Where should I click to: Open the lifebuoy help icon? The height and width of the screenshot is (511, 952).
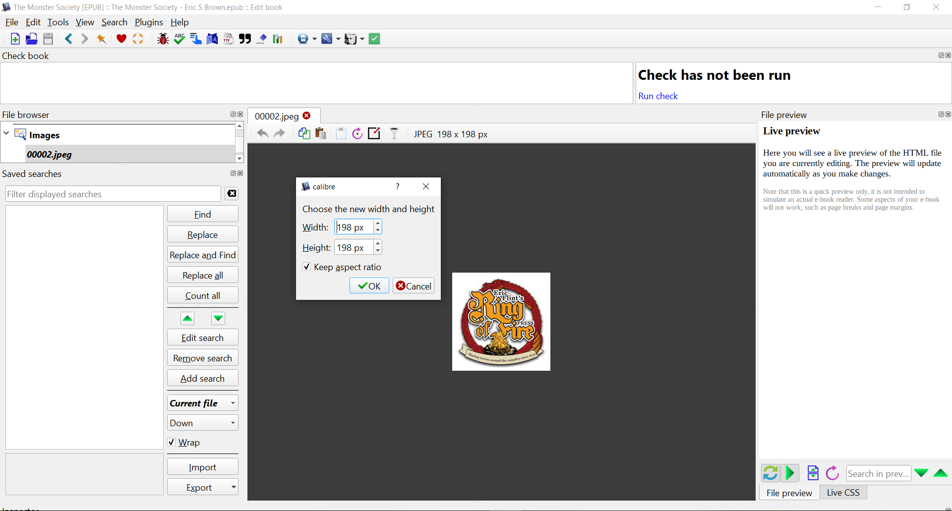(138, 39)
